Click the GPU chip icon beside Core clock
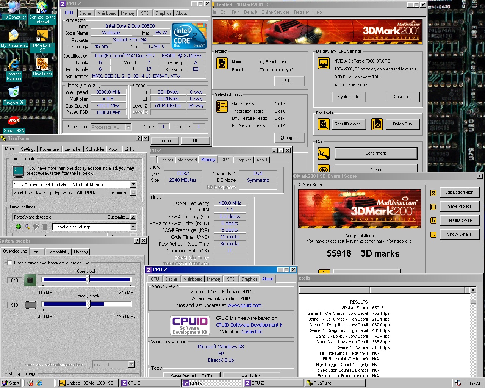This screenshot has height=388, width=485. click(x=30, y=280)
